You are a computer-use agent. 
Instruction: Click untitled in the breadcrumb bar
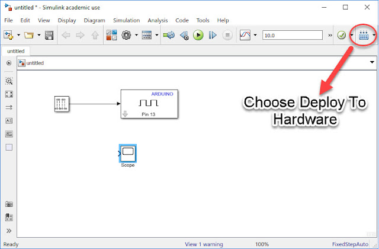pos(35,63)
